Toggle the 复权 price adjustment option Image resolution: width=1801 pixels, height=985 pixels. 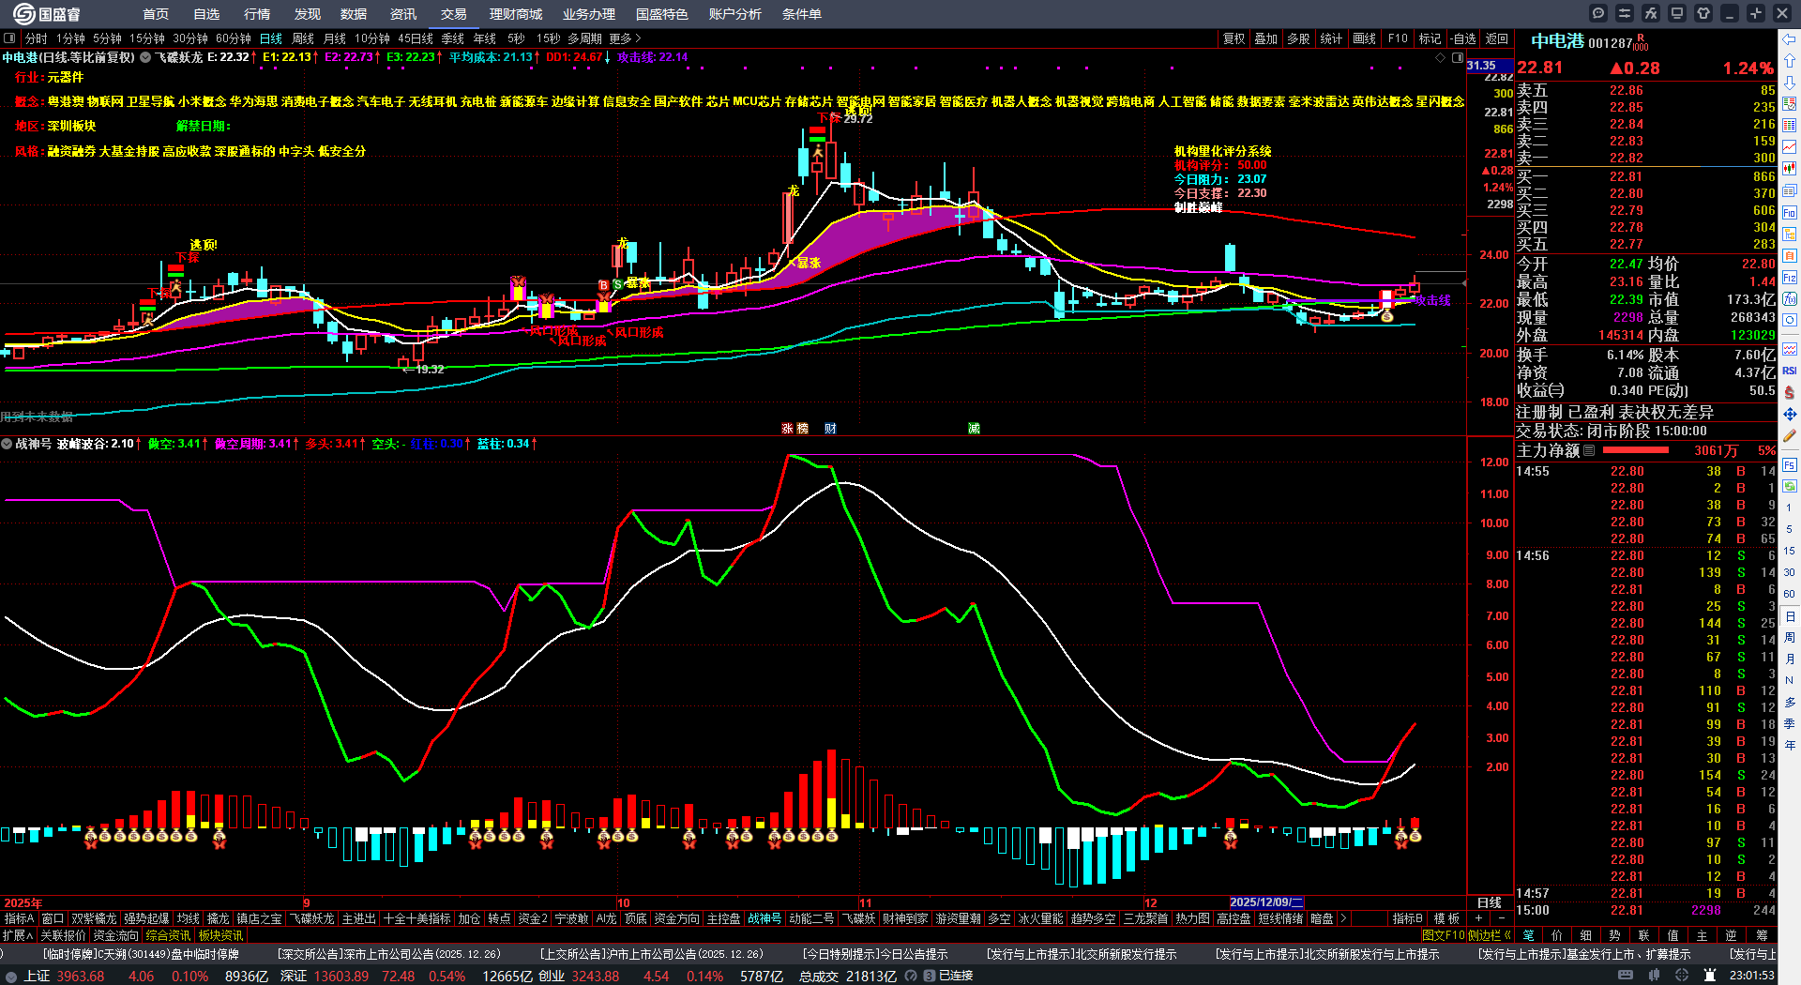(1233, 38)
